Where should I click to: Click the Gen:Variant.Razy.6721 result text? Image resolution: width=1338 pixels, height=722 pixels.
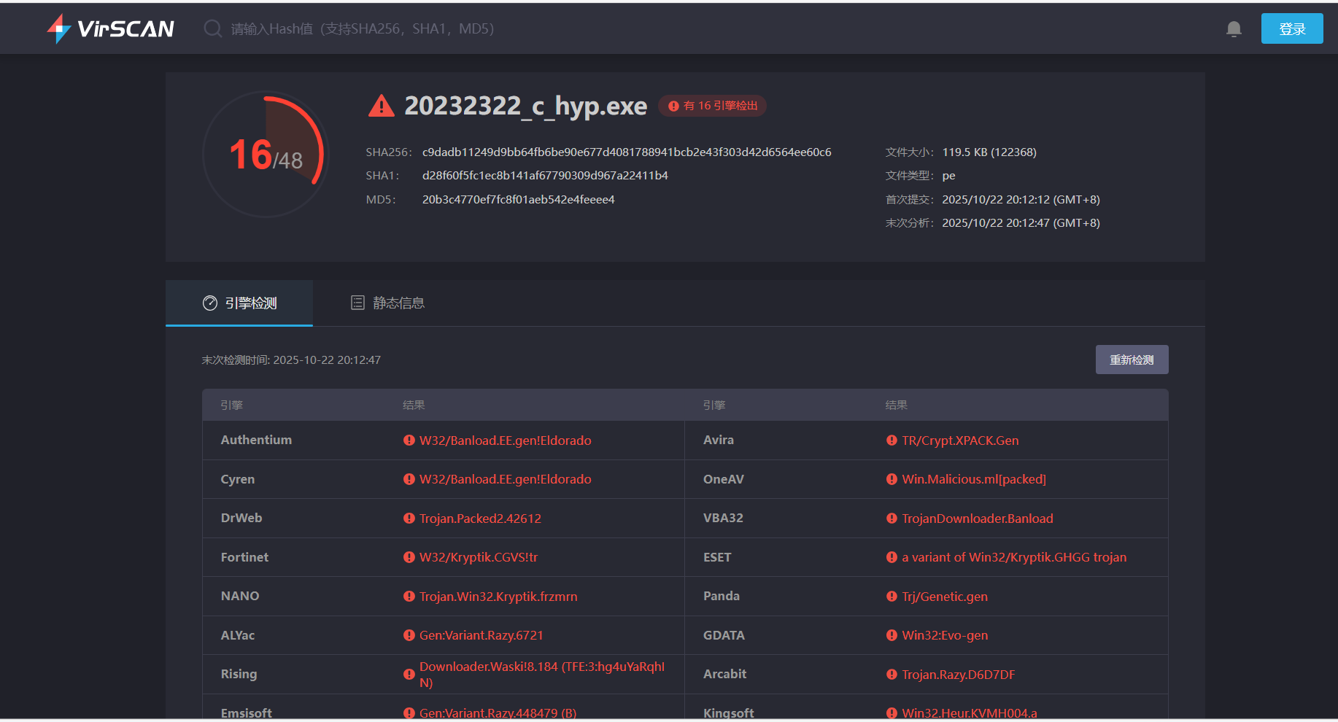(482, 635)
